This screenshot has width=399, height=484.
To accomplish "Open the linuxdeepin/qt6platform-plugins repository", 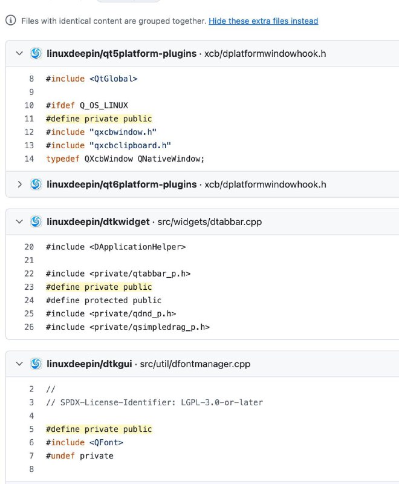I will pos(121,184).
